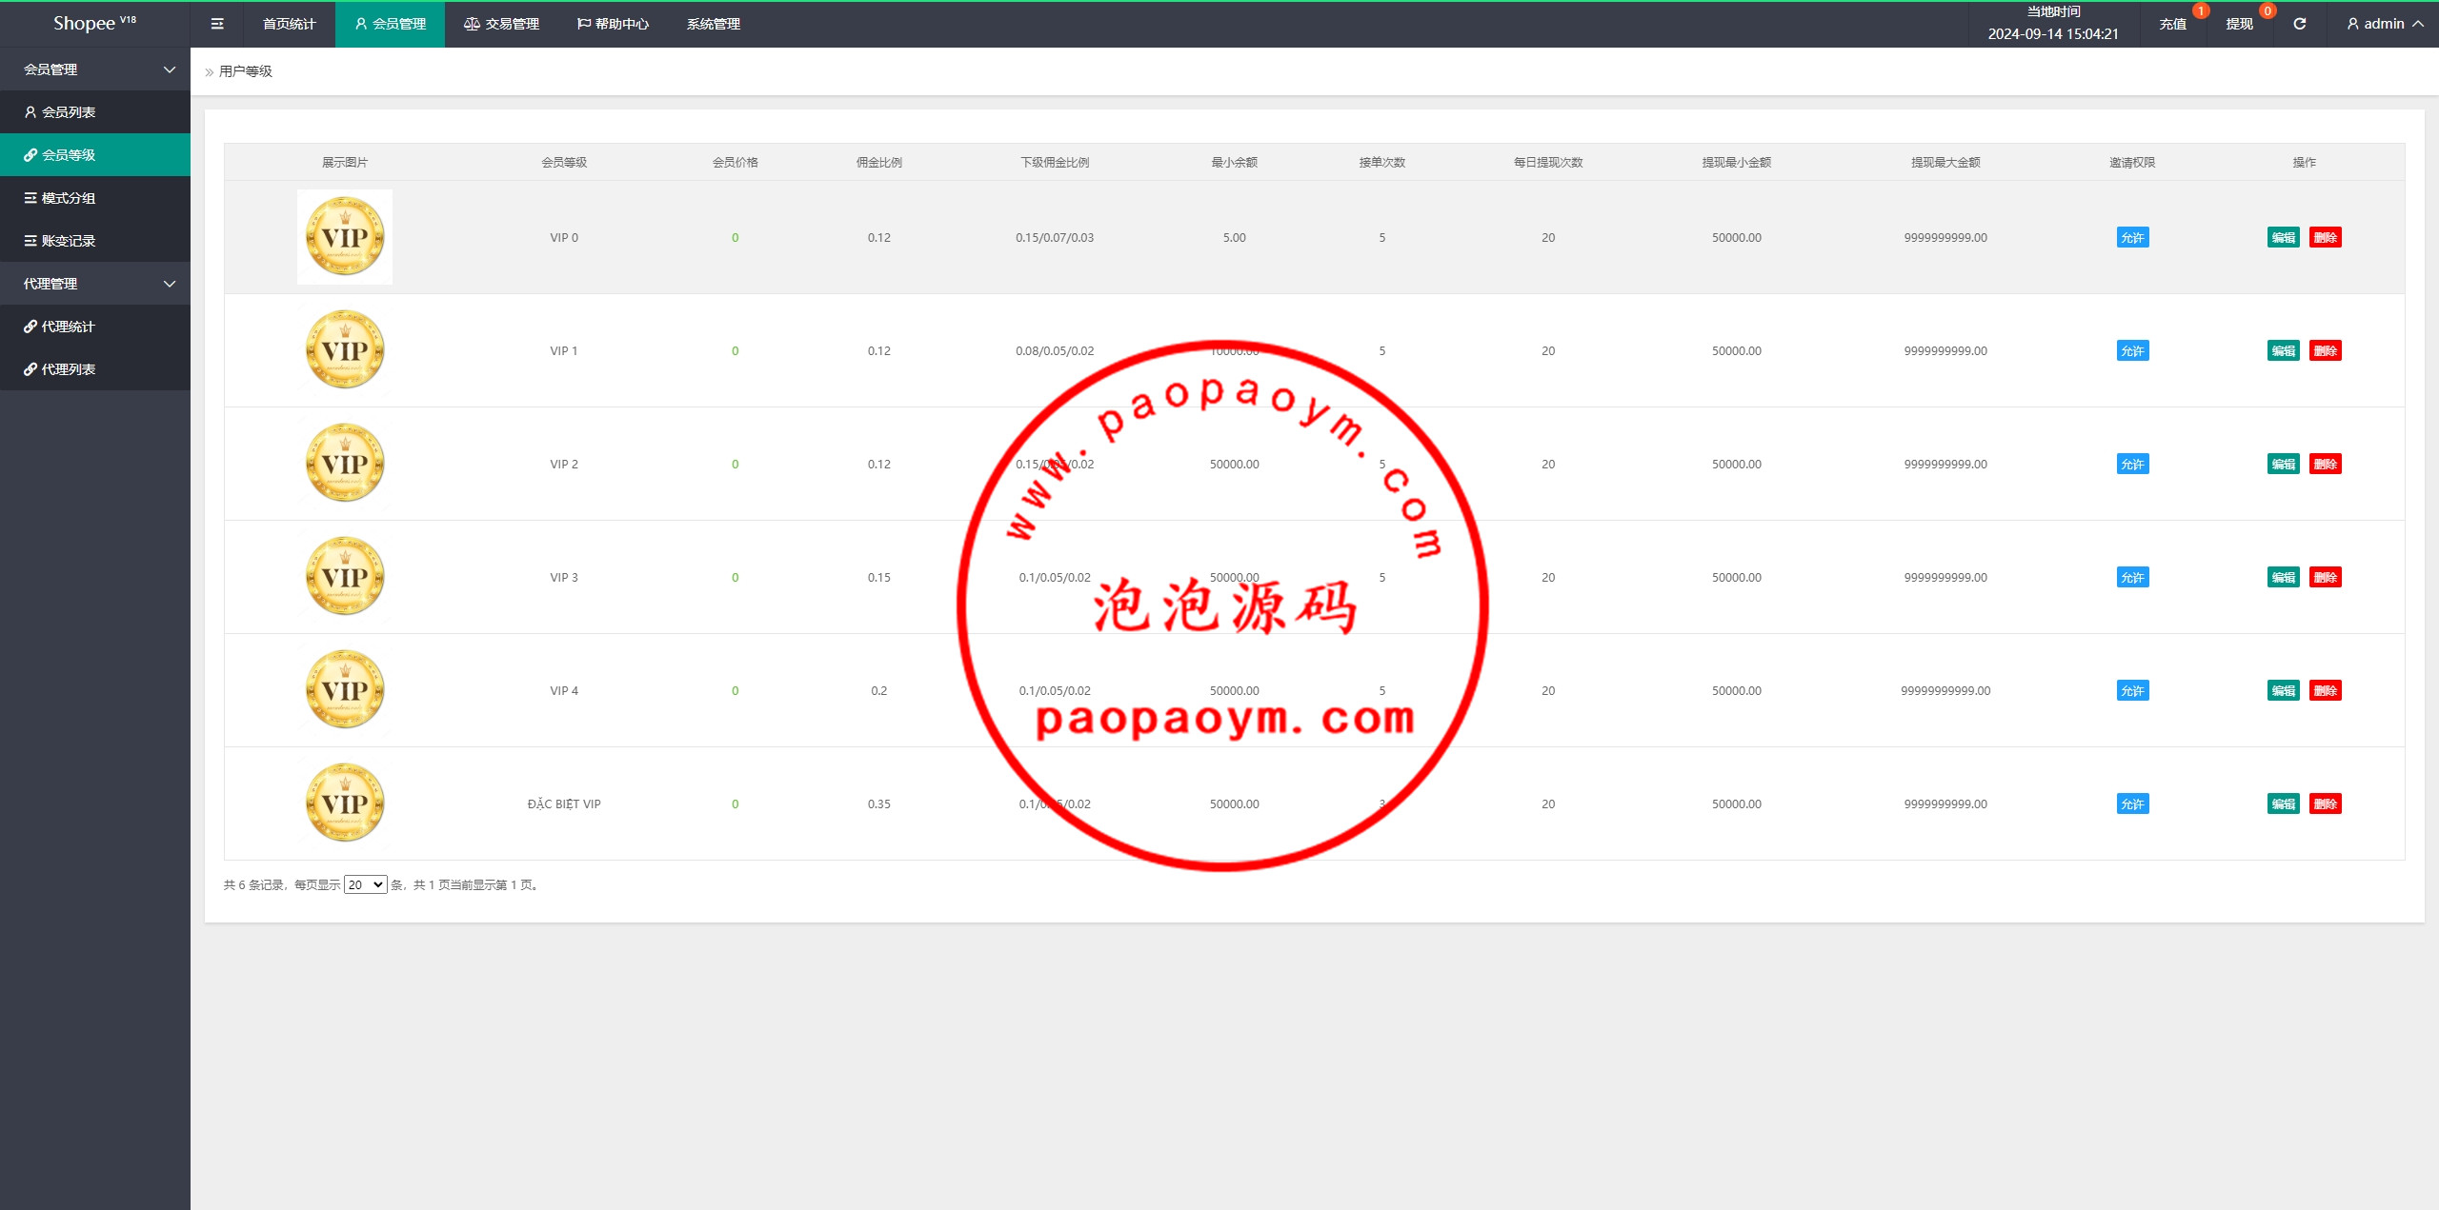Viewport: 2439px width, 1210px height.
Task: Click the 会员等级 column header
Action: pyautogui.click(x=564, y=162)
